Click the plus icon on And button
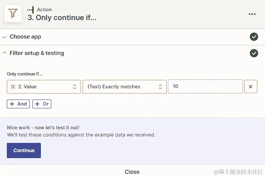The image size is (265, 177). [12, 104]
